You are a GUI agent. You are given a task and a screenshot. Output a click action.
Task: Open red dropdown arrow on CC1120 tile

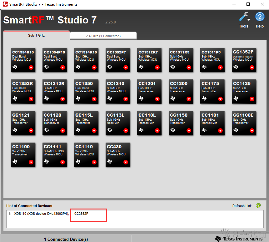tap(62, 131)
